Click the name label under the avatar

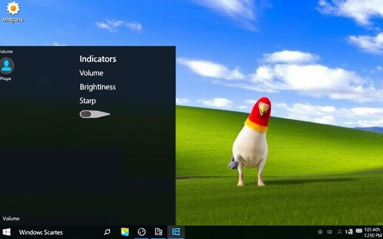tap(6, 79)
